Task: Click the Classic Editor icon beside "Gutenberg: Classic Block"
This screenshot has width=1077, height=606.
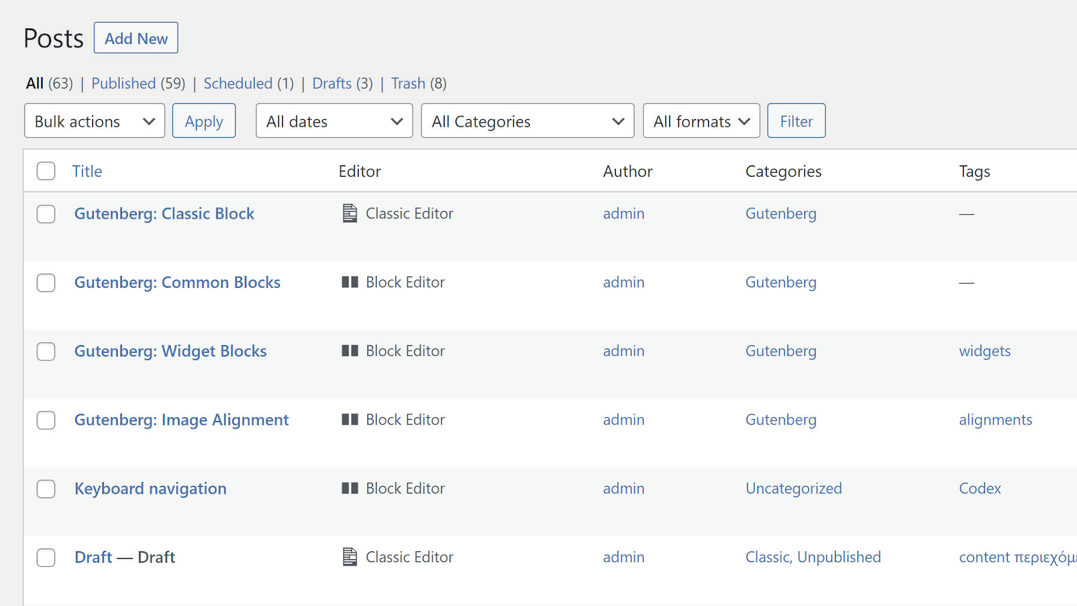Action: tap(350, 213)
